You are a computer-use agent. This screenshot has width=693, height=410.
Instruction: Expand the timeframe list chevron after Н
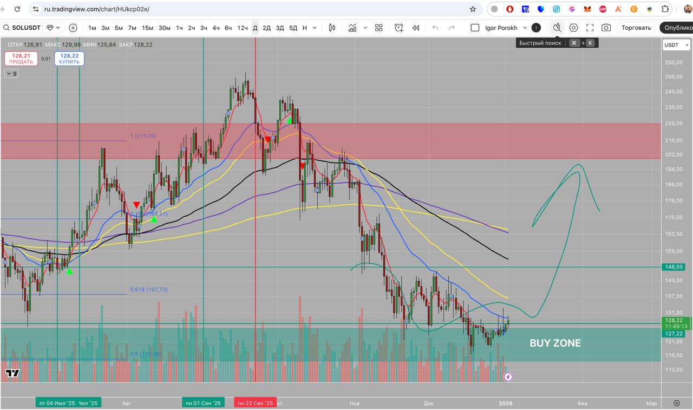click(x=316, y=28)
